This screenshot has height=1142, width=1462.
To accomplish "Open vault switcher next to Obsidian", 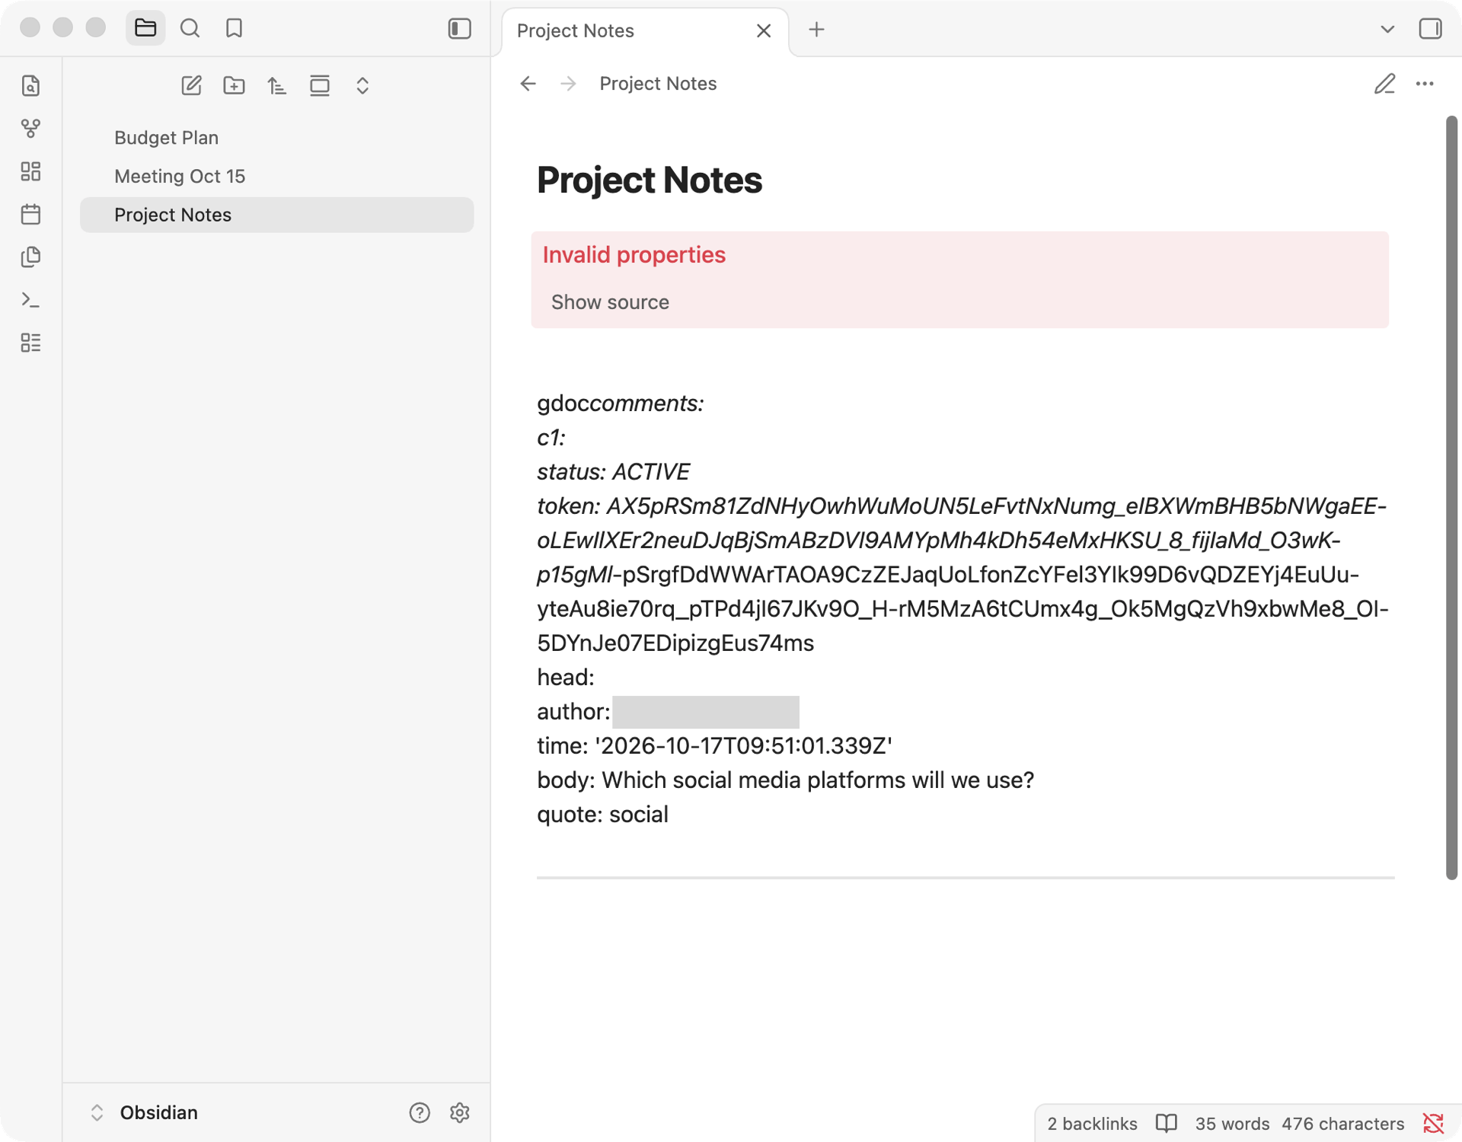I will click(x=97, y=1112).
